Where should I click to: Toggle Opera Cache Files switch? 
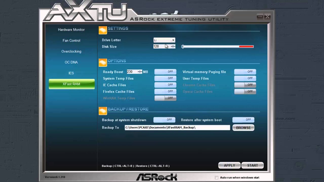click(x=245, y=92)
